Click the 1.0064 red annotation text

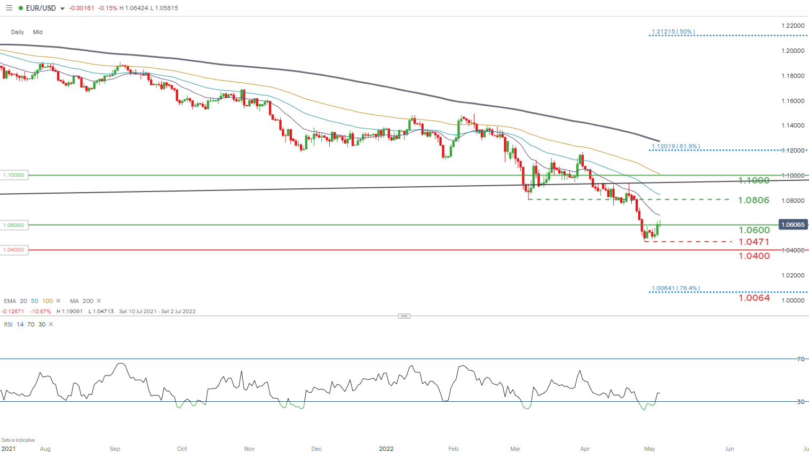pyautogui.click(x=754, y=298)
